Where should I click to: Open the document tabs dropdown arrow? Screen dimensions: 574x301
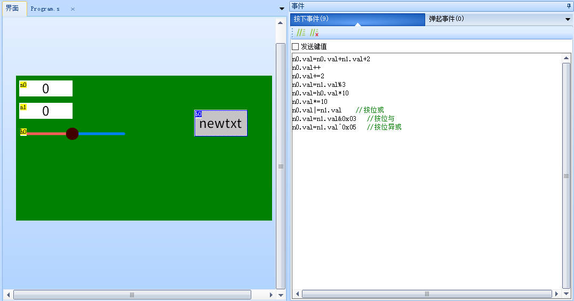coord(282,9)
